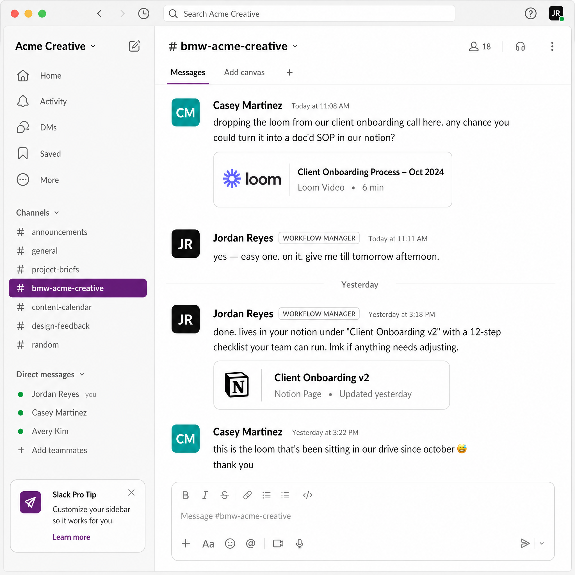View the 18 channel members

480,46
